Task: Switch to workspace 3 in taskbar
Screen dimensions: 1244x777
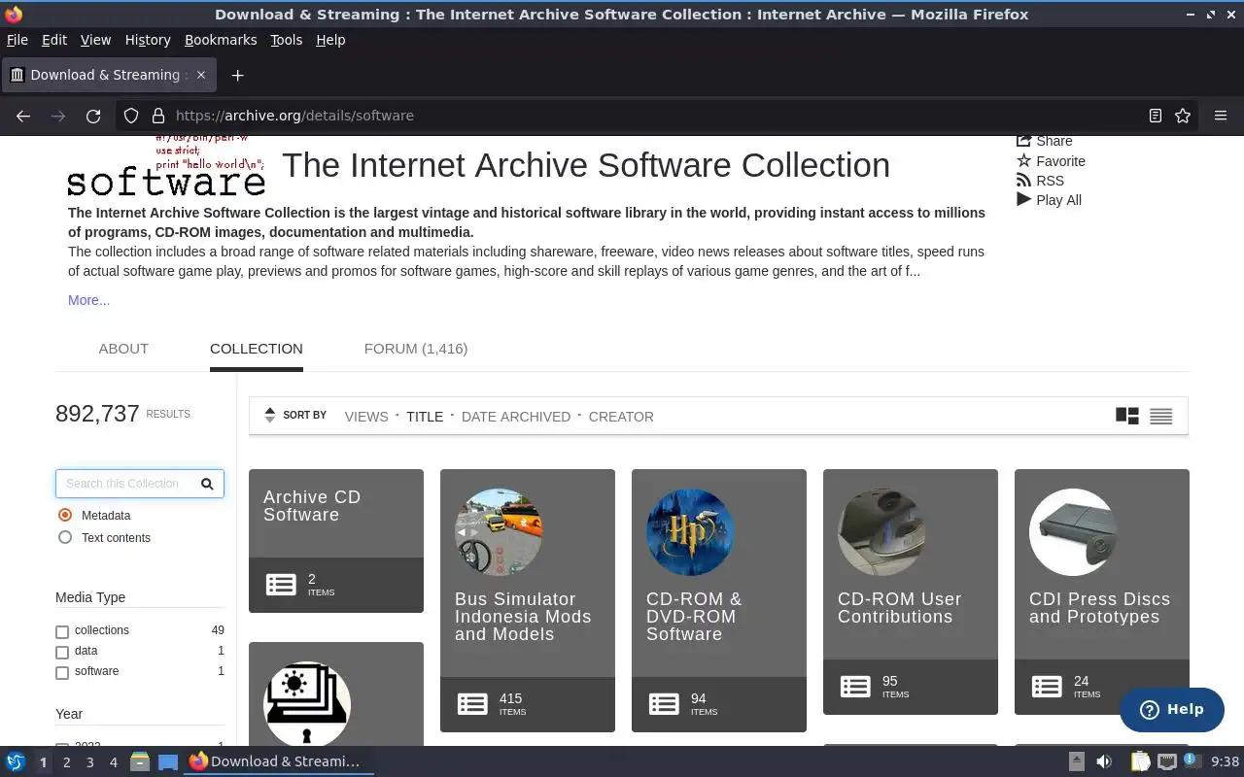Action: 89,762
